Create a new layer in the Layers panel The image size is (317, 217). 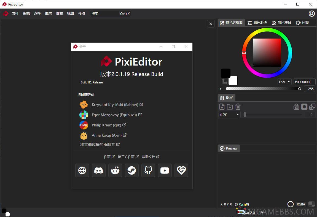[x=222, y=107]
